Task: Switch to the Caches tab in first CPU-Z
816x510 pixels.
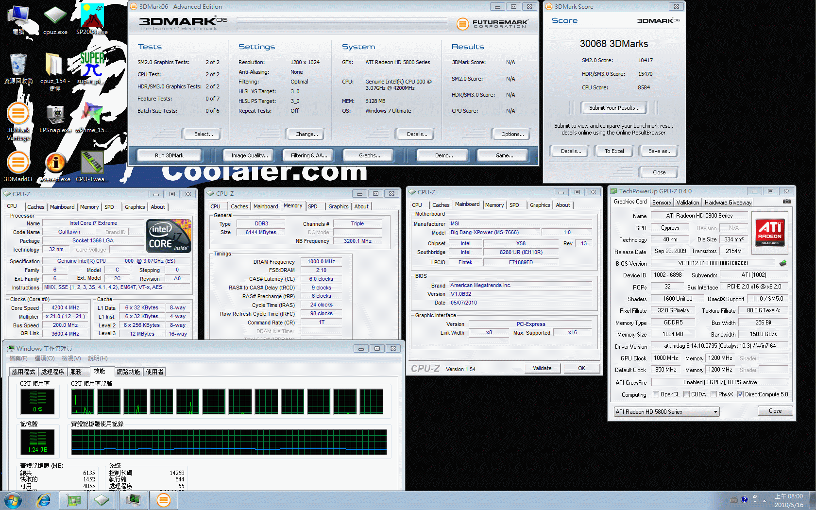Action: (x=35, y=207)
